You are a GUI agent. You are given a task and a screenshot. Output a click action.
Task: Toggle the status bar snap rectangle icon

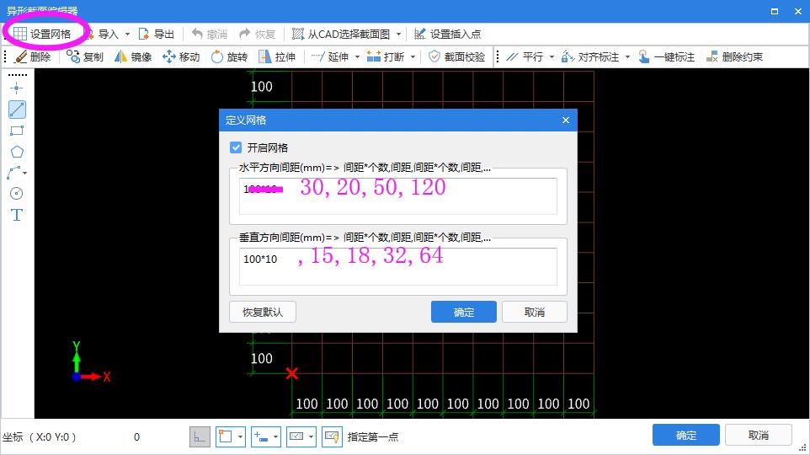click(226, 437)
